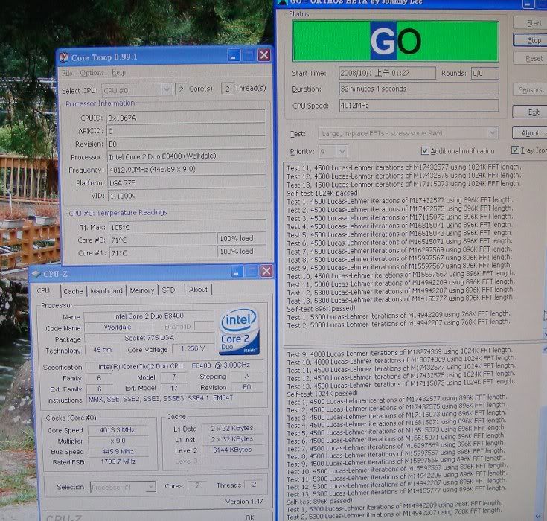Open the Options menu in Core Temp

[x=92, y=73]
